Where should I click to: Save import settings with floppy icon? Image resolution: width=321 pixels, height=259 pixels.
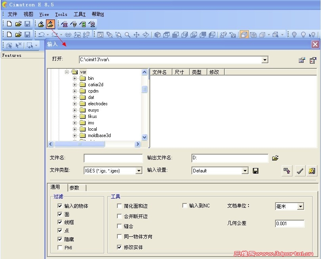256,171
